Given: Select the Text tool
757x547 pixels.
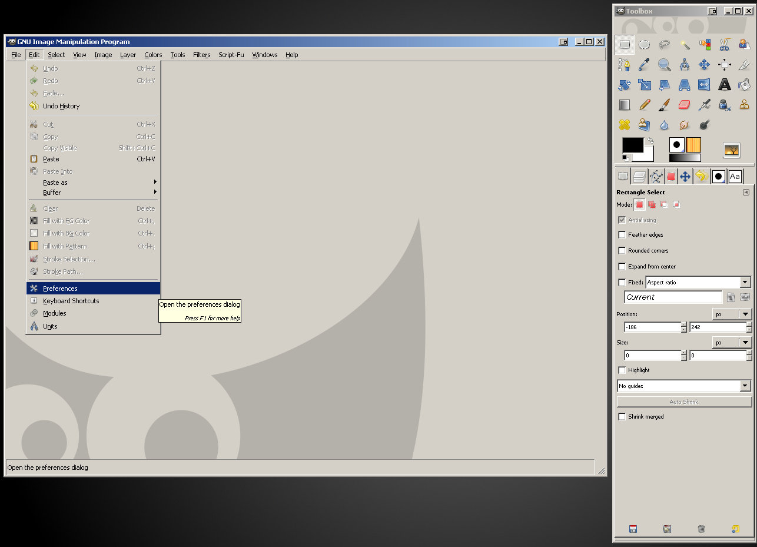Looking at the screenshot, I should click(x=725, y=85).
